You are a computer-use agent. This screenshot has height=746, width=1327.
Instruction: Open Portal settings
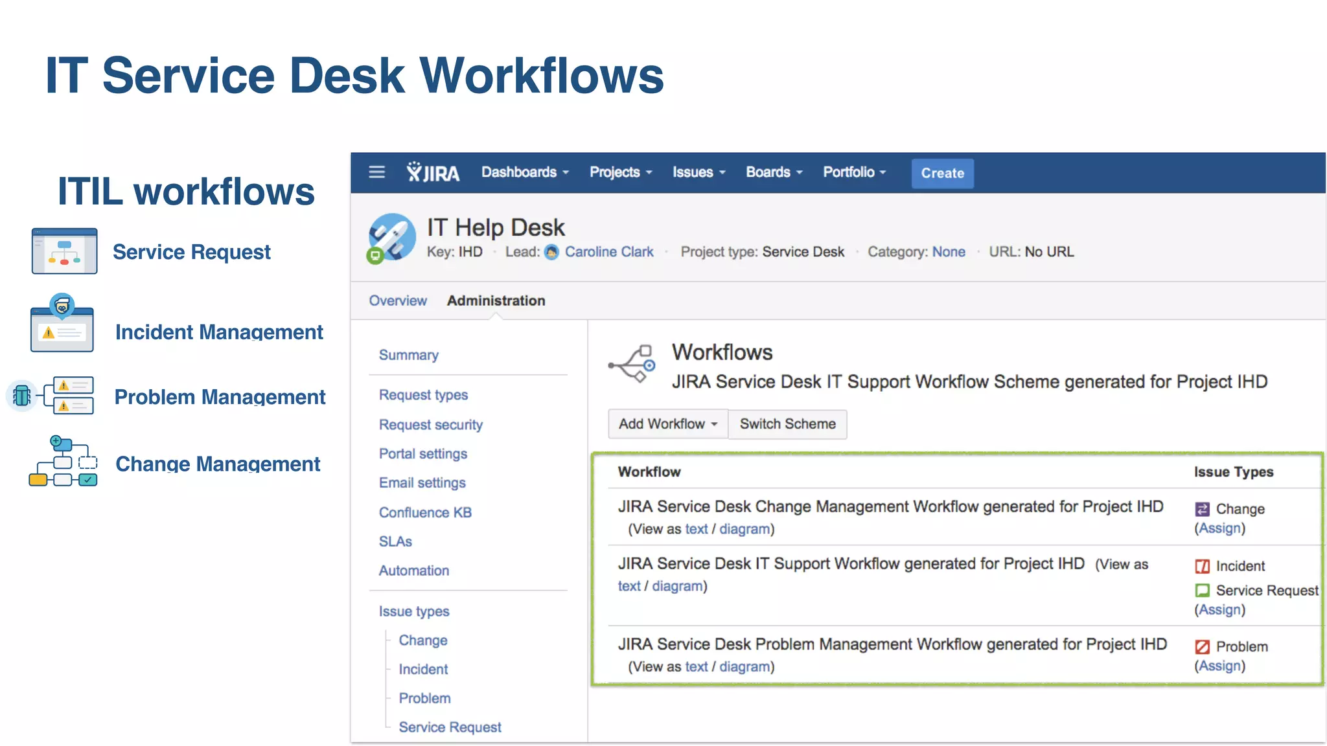tap(423, 454)
